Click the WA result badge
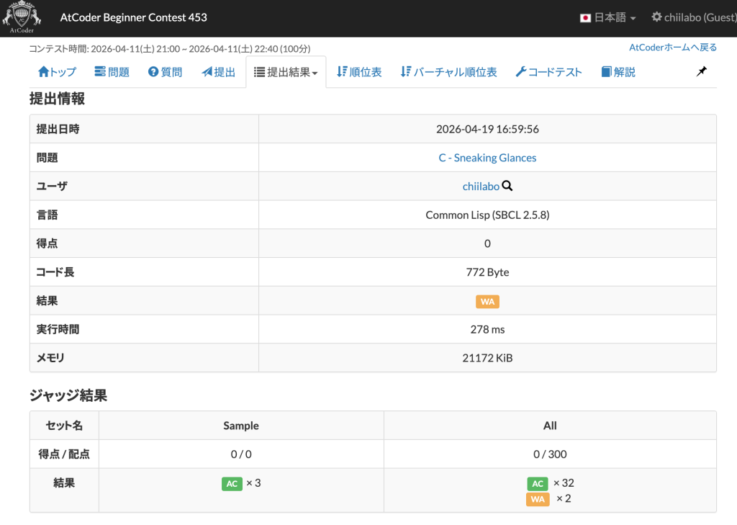Image resolution: width=737 pixels, height=525 pixels. point(487,301)
